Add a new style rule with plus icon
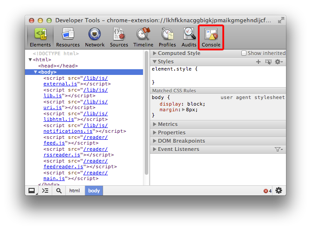 coord(258,62)
